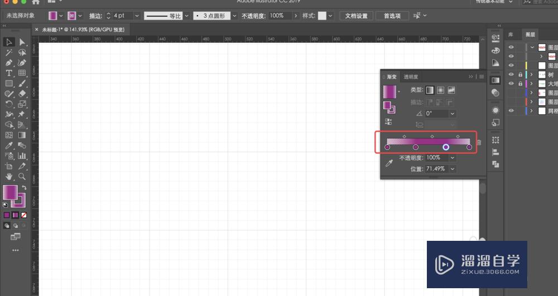This screenshot has height=296, width=558.
Task: Hide the 树 layer
Action: click(x=511, y=74)
